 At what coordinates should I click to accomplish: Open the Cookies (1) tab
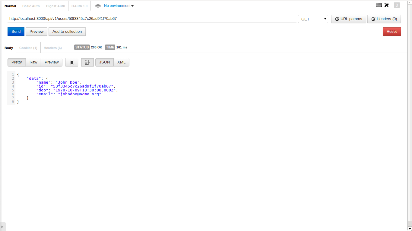(28, 48)
